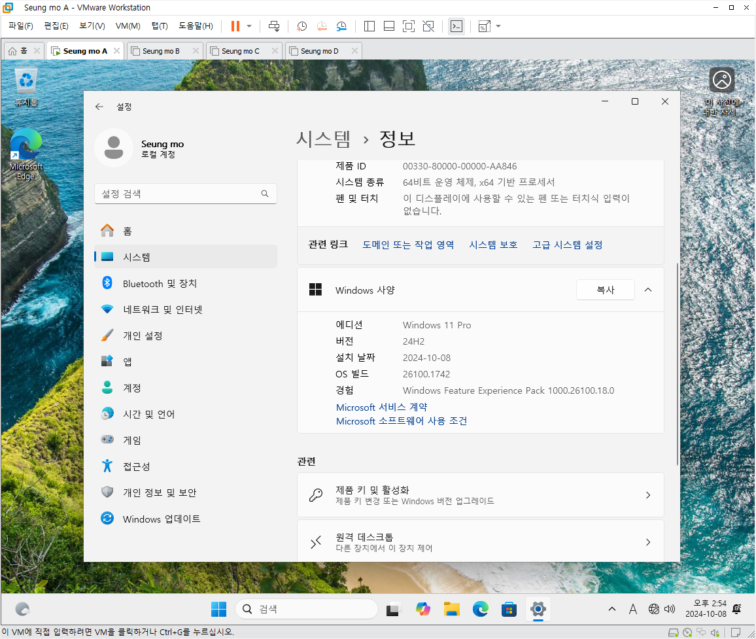756x639 pixels.
Task: Collapse the Windows 사양 section chevron
Action: pyautogui.click(x=648, y=290)
